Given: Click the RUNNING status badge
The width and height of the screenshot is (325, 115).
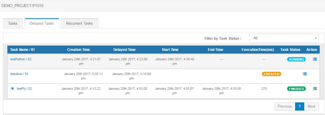Looking at the screenshot, I should 296,59.
